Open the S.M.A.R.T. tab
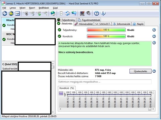161x120 pixels. tap(103, 24)
